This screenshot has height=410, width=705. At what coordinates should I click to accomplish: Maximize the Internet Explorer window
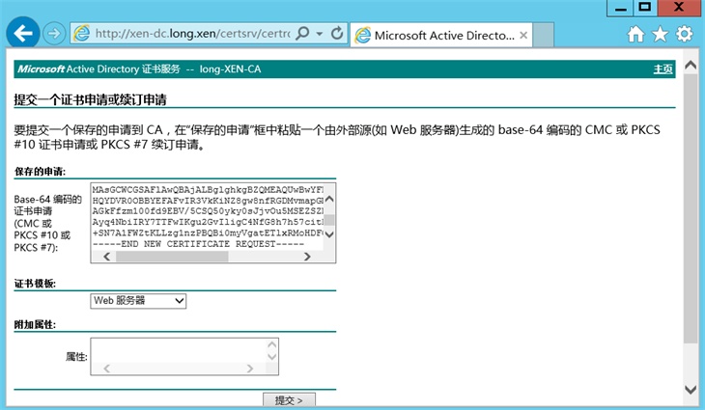(645, 8)
